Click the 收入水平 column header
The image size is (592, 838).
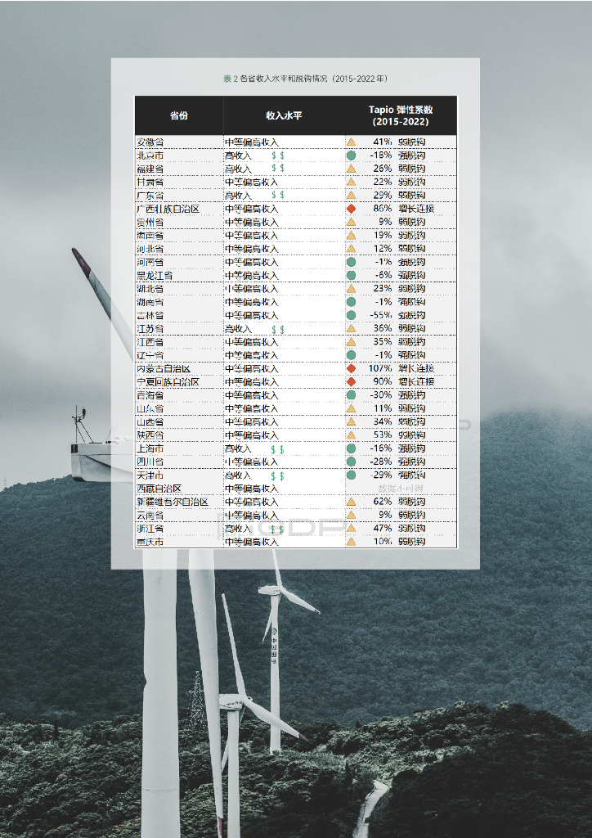tap(284, 115)
